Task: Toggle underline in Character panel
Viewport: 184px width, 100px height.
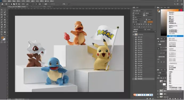Action: 148,24
